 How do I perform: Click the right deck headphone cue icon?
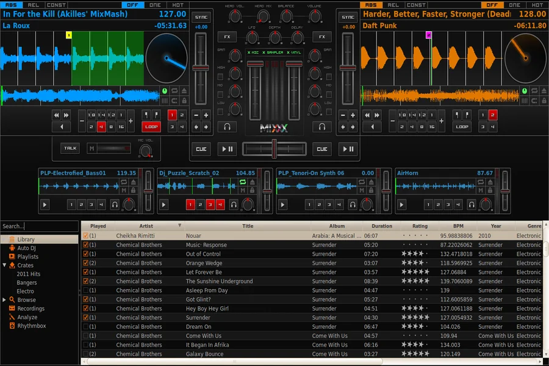[x=322, y=127]
